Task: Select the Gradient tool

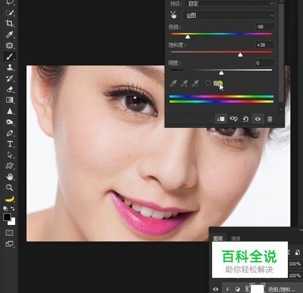Action: pos(10,100)
